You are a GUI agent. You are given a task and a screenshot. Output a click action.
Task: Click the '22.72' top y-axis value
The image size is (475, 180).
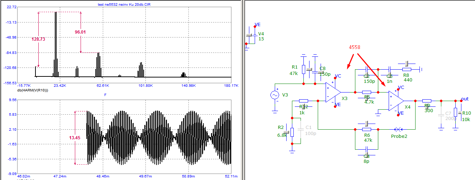click(11, 7)
